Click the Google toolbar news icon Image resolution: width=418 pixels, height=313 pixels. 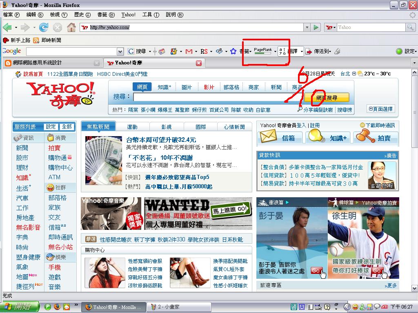(162, 52)
